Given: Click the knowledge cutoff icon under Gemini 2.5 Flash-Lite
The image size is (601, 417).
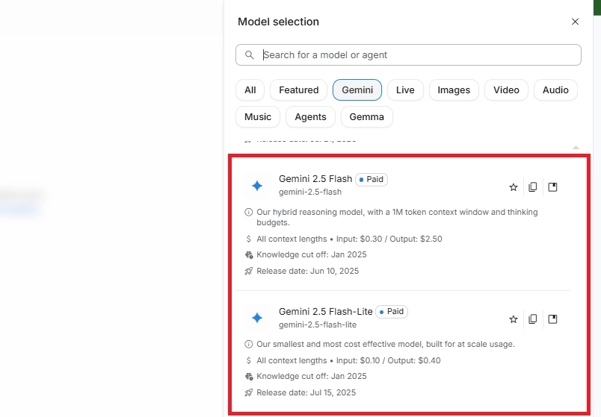Looking at the screenshot, I should (249, 377).
